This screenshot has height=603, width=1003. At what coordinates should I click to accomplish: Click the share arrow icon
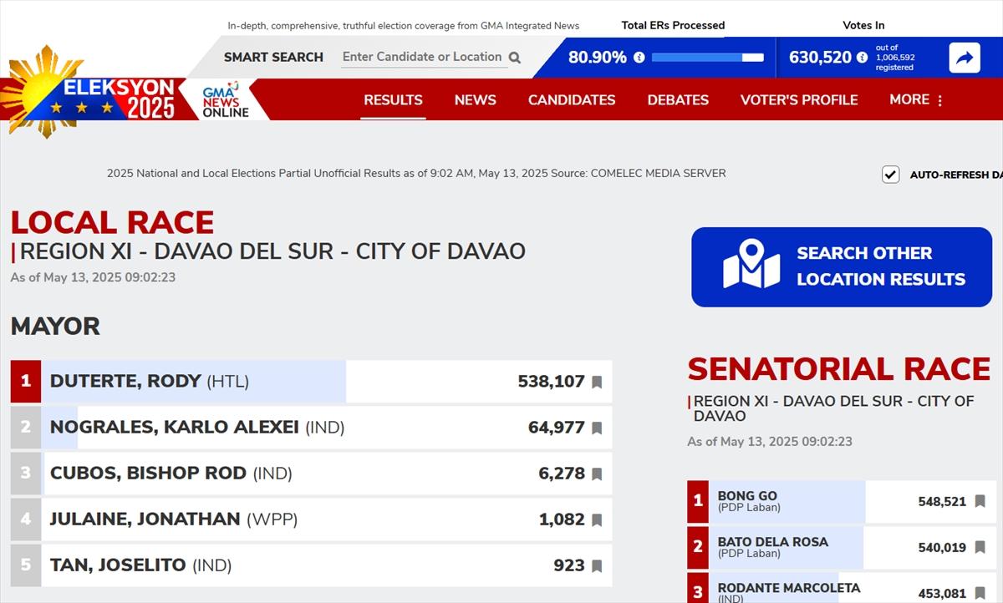965,58
